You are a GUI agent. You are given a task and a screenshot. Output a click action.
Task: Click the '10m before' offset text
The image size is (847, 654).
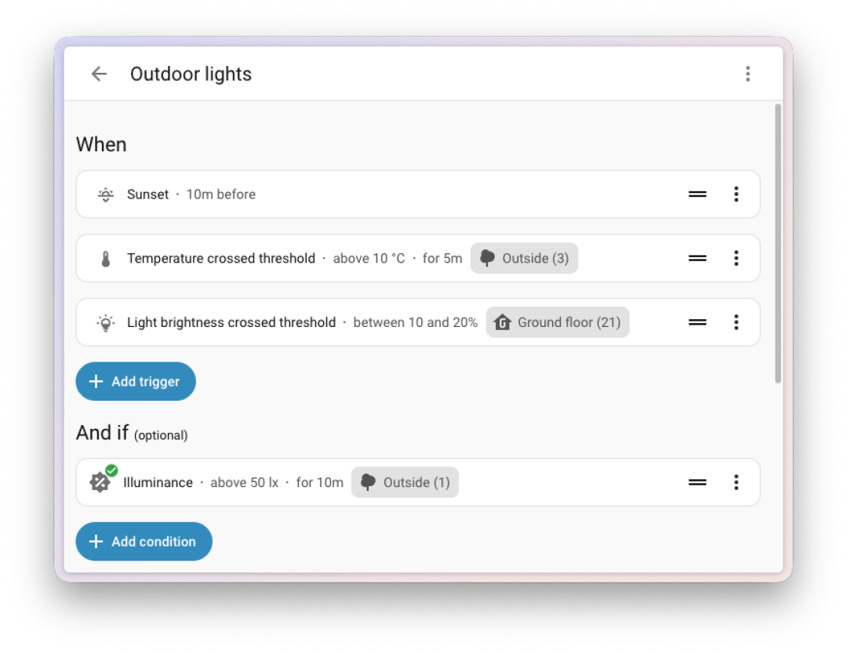[x=221, y=194]
